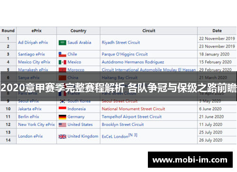237x172 pixels.
Task: Click the Round column header
Action: pyautogui.click(x=8, y=31)
